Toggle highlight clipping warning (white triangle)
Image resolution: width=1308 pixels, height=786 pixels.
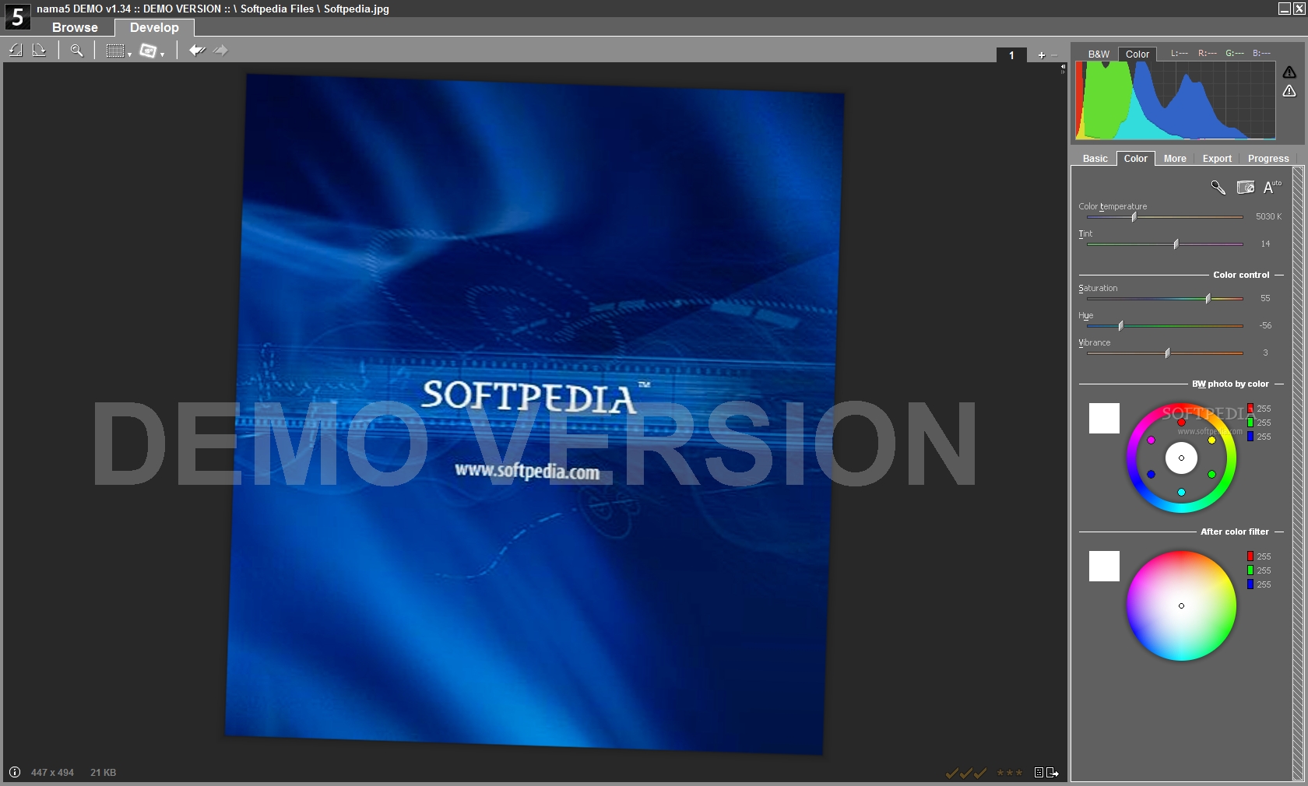coord(1289,91)
